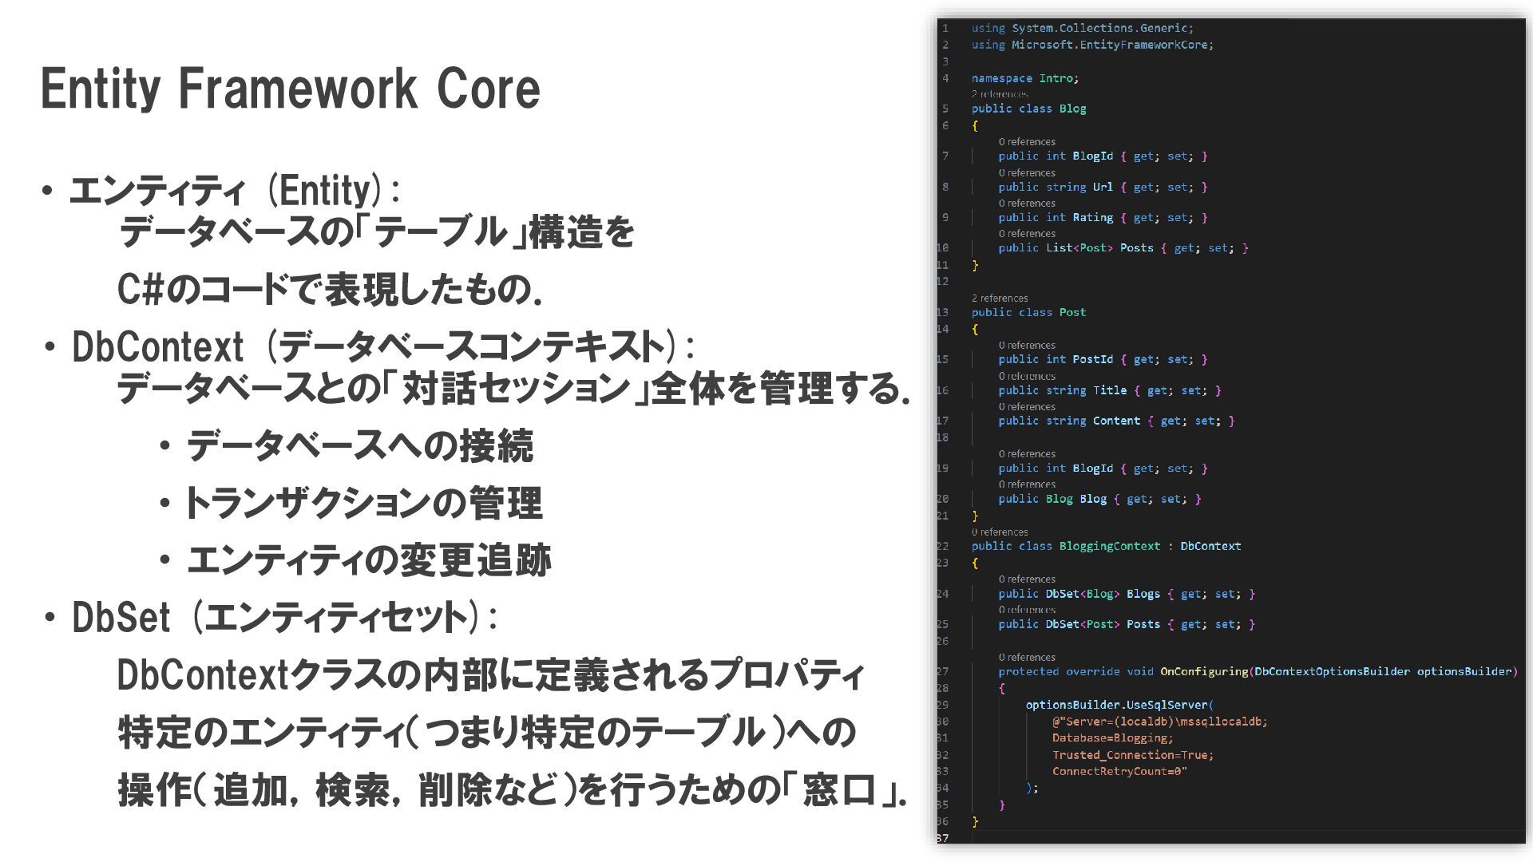The image size is (1533, 862).
Task: Open '0 references' lens above BloggingContext class
Action: [999, 532]
